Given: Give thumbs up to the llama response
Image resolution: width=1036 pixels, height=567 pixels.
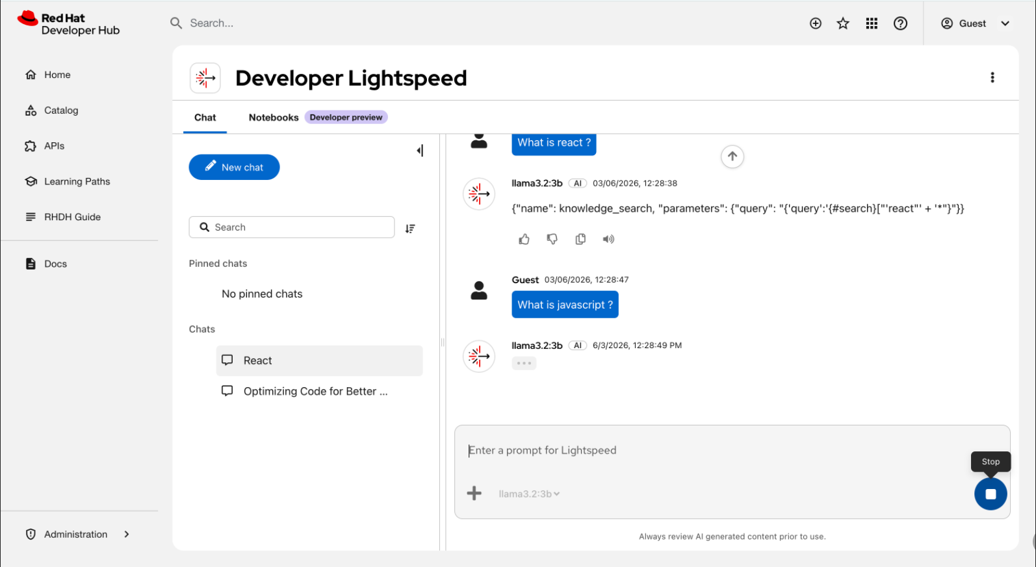Looking at the screenshot, I should [524, 239].
